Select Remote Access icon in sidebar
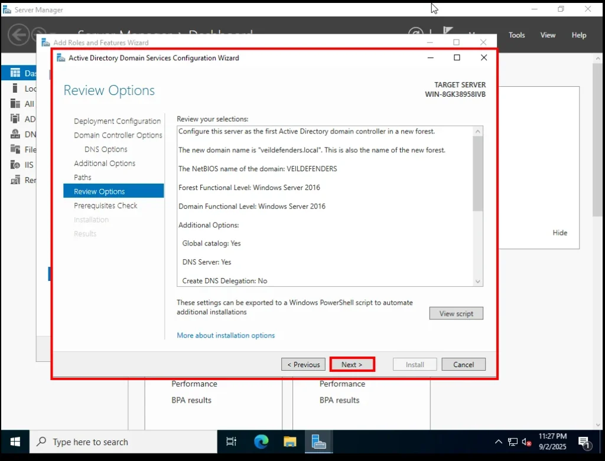 [x=15, y=180]
